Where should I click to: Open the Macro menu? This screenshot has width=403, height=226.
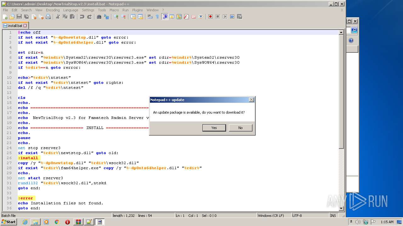point(114,10)
